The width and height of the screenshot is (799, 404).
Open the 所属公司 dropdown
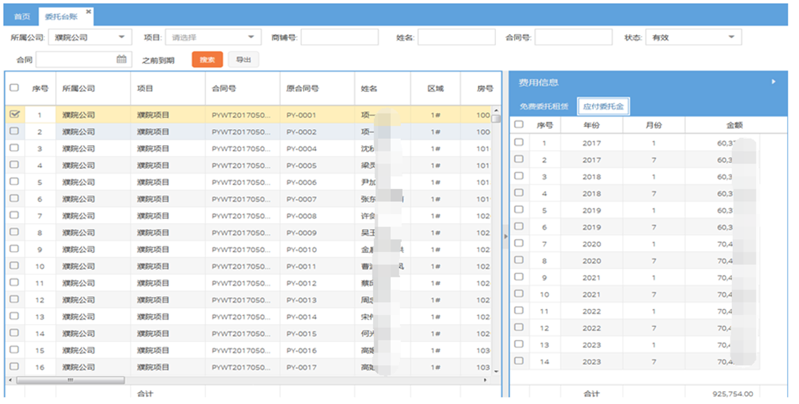tap(91, 37)
